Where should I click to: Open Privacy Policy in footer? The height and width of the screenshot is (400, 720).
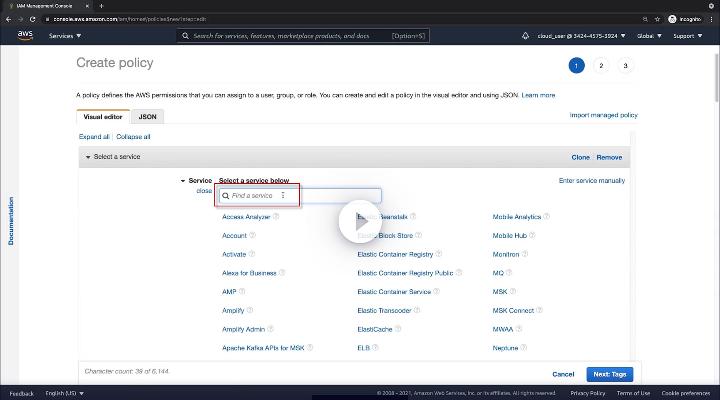pyautogui.click(x=588, y=393)
